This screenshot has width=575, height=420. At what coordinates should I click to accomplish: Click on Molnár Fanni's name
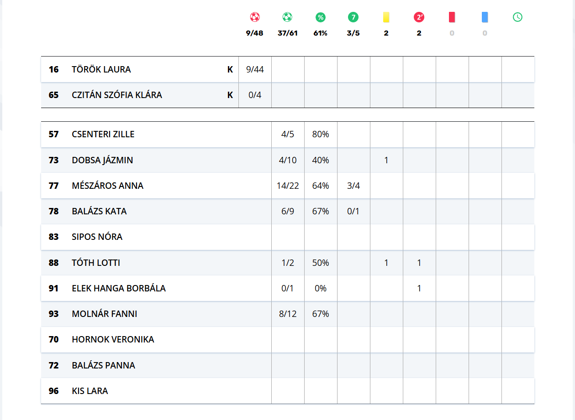click(105, 314)
